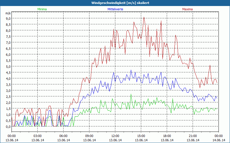Select the red 'Maxima' legend label

187,9
